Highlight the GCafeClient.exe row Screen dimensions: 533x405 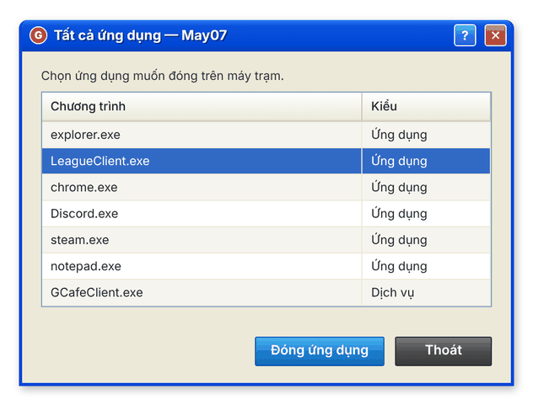266,293
